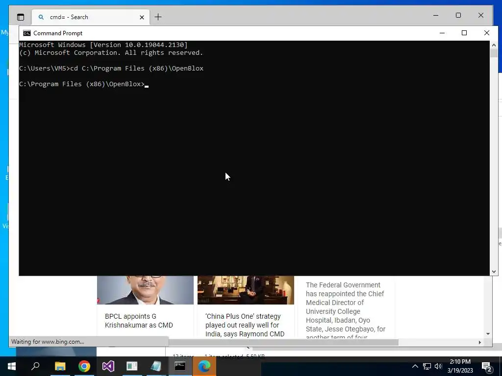Minimize the Edge browser window
This screenshot has width=502, height=376.
[x=436, y=15]
